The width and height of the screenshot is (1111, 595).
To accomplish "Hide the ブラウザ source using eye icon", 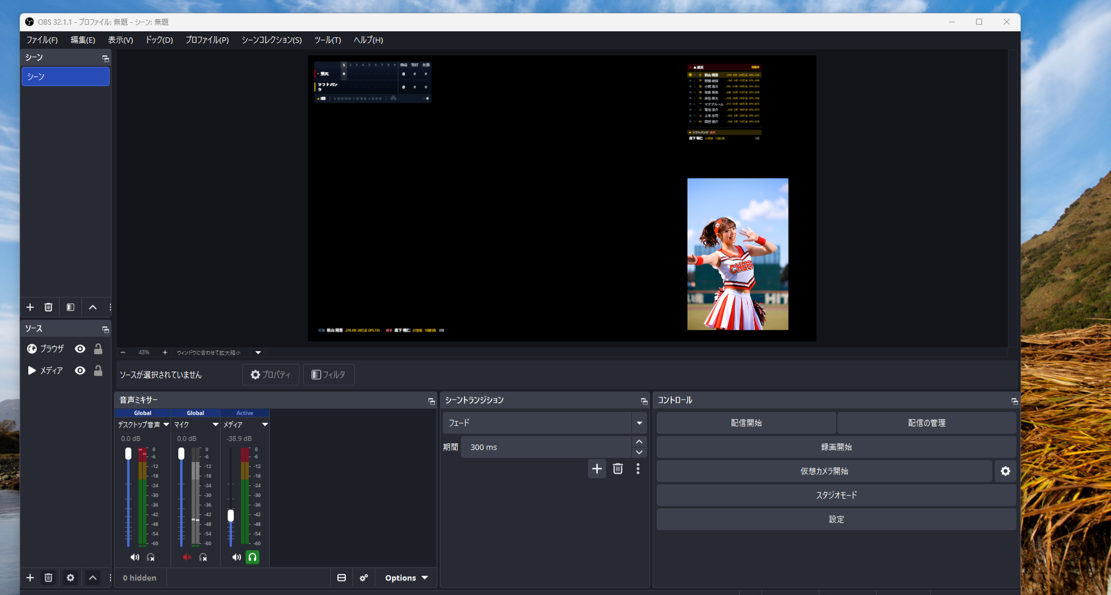I will click(80, 349).
